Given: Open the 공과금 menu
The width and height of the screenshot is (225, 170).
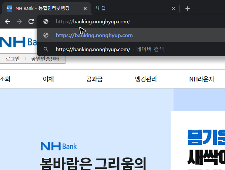Looking at the screenshot, I should point(94,79).
